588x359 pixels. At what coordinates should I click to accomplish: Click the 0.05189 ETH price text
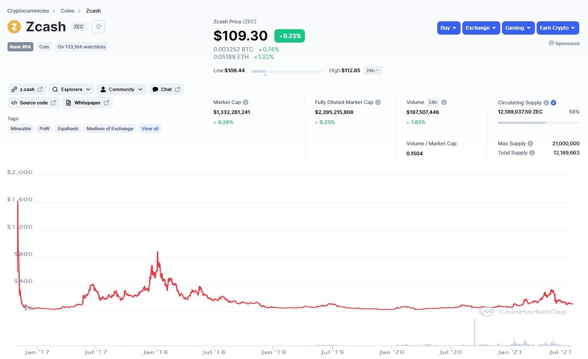tap(231, 57)
